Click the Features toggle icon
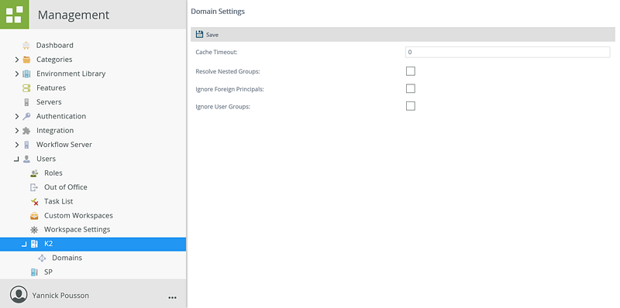620x308 pixels. pyautogui.click(x=26, y=88)
